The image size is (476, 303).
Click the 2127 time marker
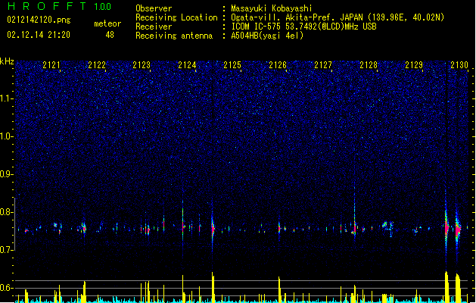(323, 65)
